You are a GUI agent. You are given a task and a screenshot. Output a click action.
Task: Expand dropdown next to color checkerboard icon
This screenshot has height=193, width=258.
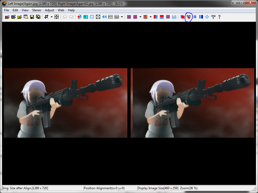[x=150, y=17]
